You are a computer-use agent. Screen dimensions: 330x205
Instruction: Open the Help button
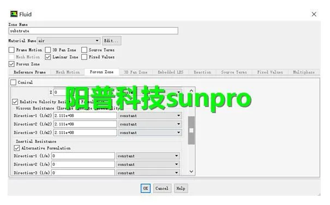[181, 188]
